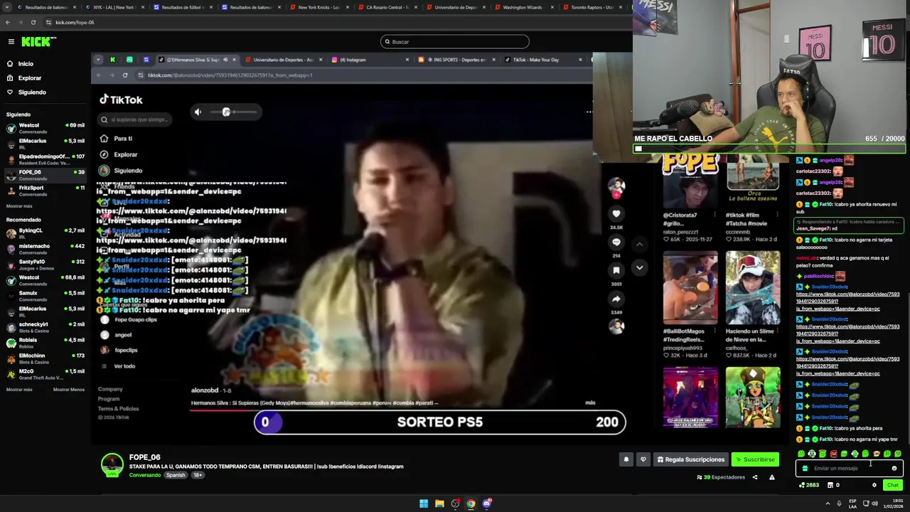Follow creator via TikTok avatar plus
The width and height of the screenshot is (910, 512).
coord(616,194)
